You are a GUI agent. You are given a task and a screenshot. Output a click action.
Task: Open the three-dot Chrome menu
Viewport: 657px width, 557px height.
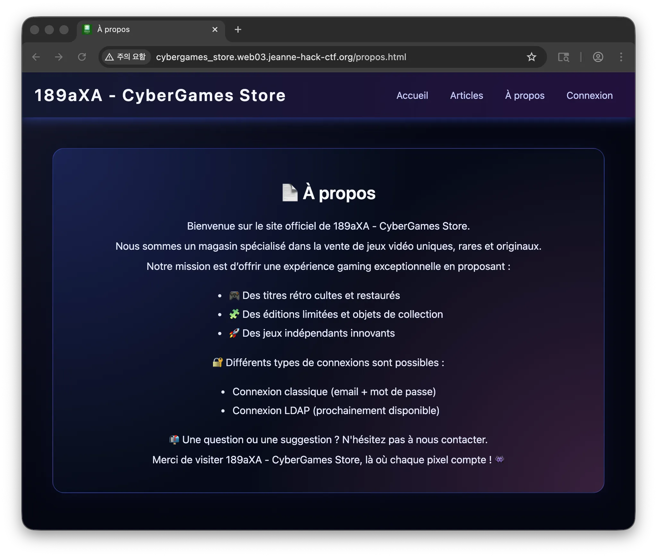point(621,57)
